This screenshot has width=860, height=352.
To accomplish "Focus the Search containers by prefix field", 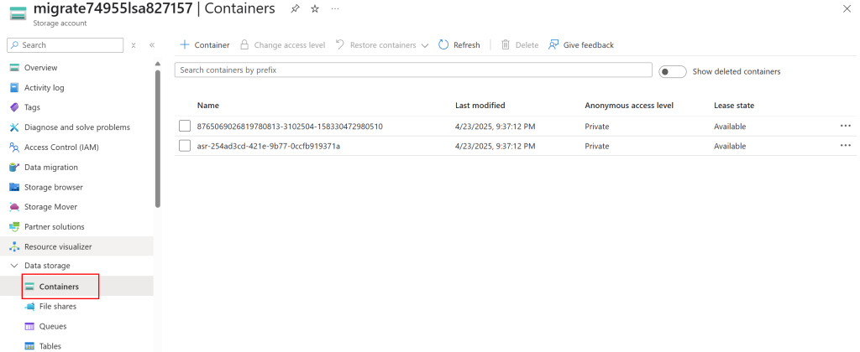I will [413, 70].
